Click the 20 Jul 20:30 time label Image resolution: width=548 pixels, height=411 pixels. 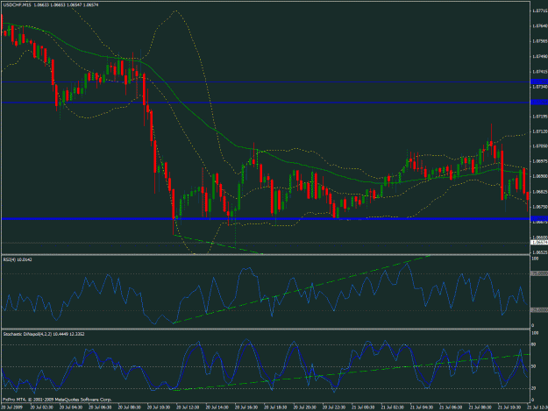click(x=305, y=407)
